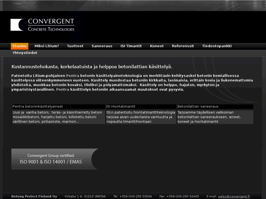Follow the first Pentra link in the paragraph

[x=72, y=76]
